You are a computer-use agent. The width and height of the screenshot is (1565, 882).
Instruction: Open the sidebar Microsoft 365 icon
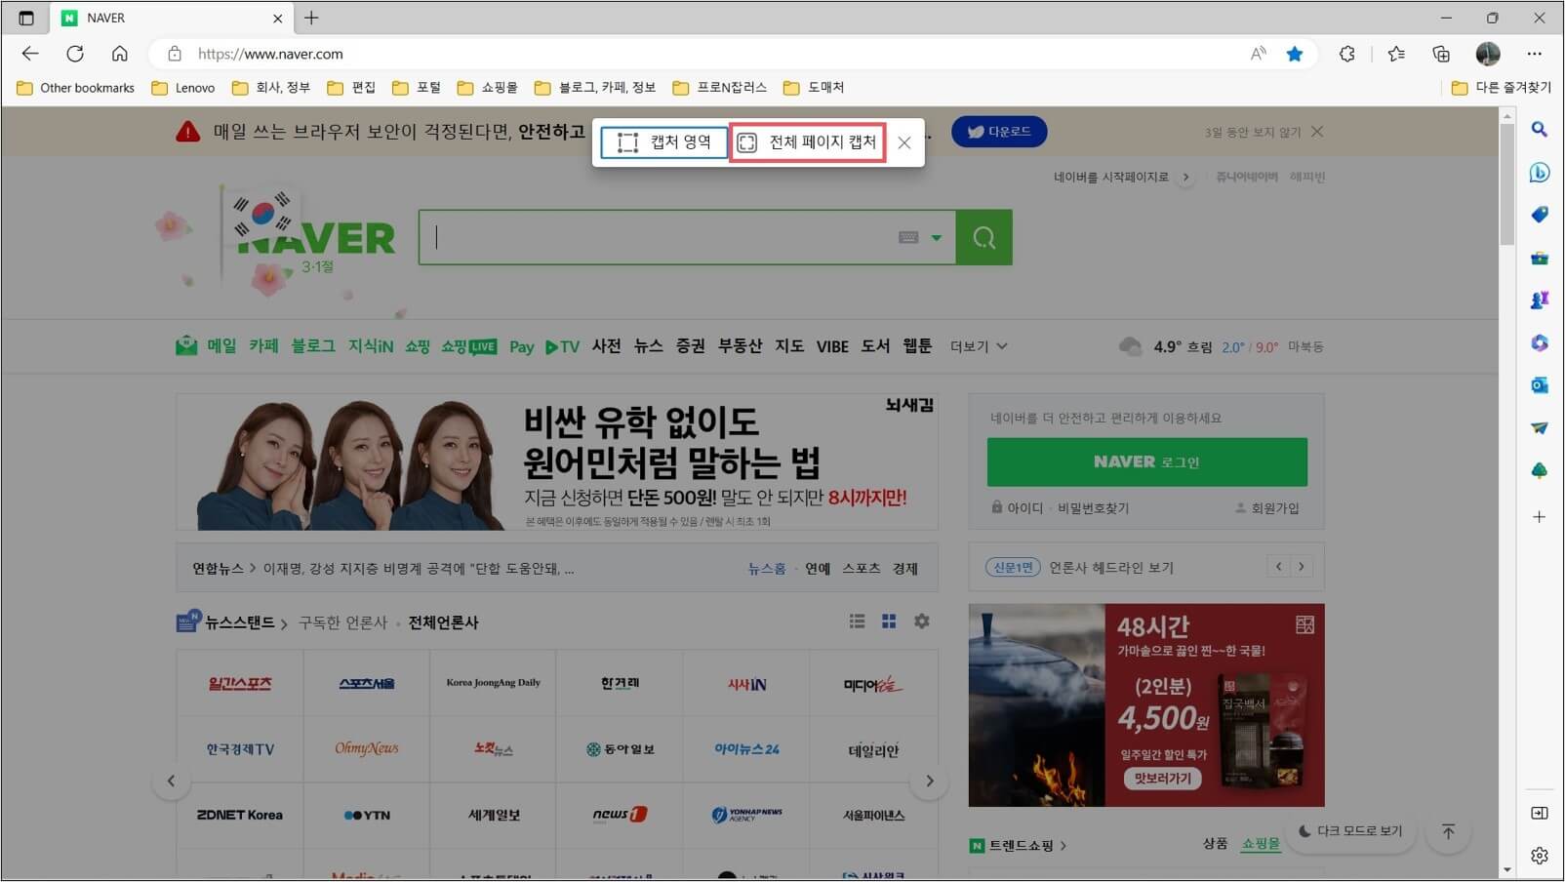click(1540, 342)
